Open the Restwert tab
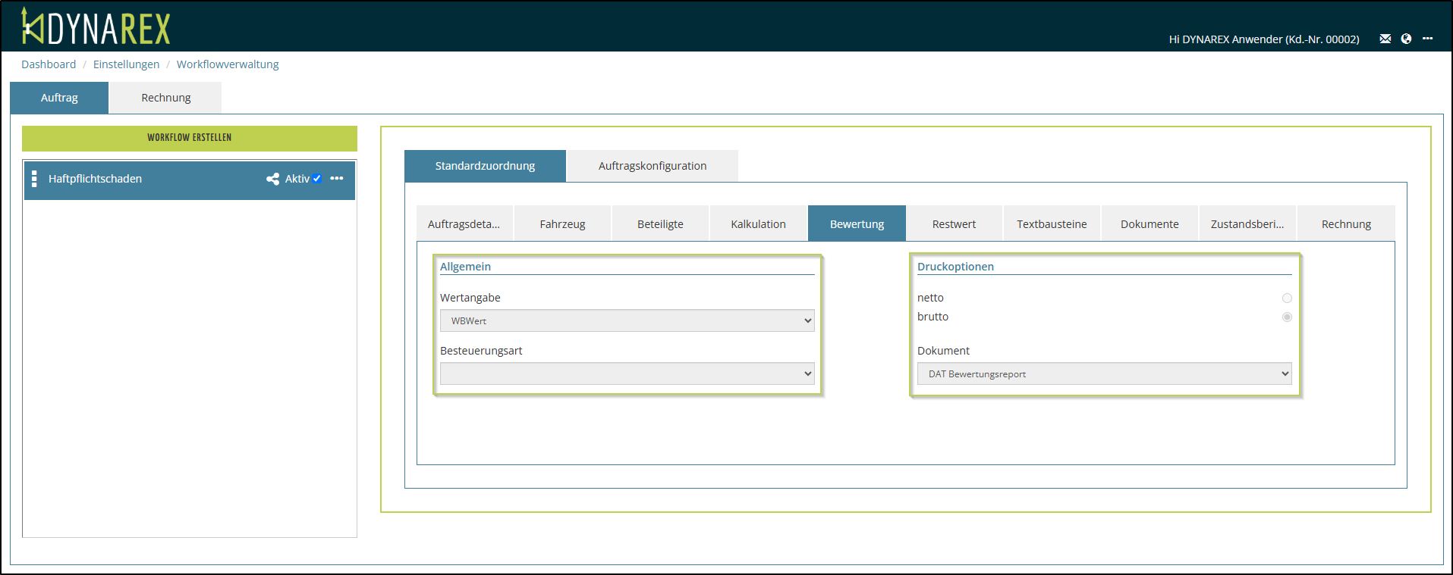The height and width of the screenshot is (575, 1453). pyautogui.click(x=954, y=224)
